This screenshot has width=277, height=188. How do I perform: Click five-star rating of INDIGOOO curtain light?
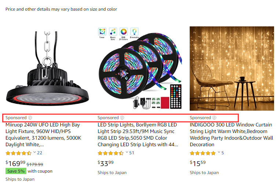coord(203,153)
